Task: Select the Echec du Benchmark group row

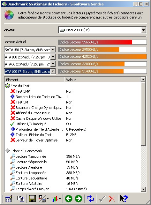Action: 72,151
